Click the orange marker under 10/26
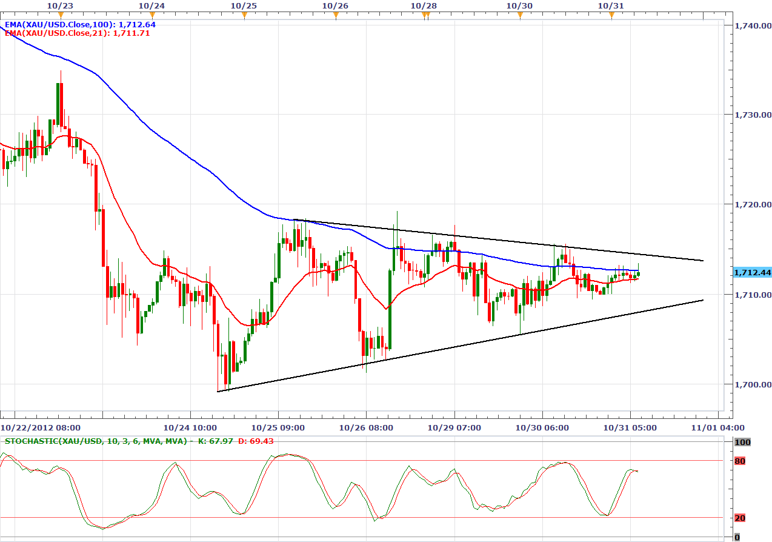Viewport: 772px width, 542px height. [x=336, y=15]
